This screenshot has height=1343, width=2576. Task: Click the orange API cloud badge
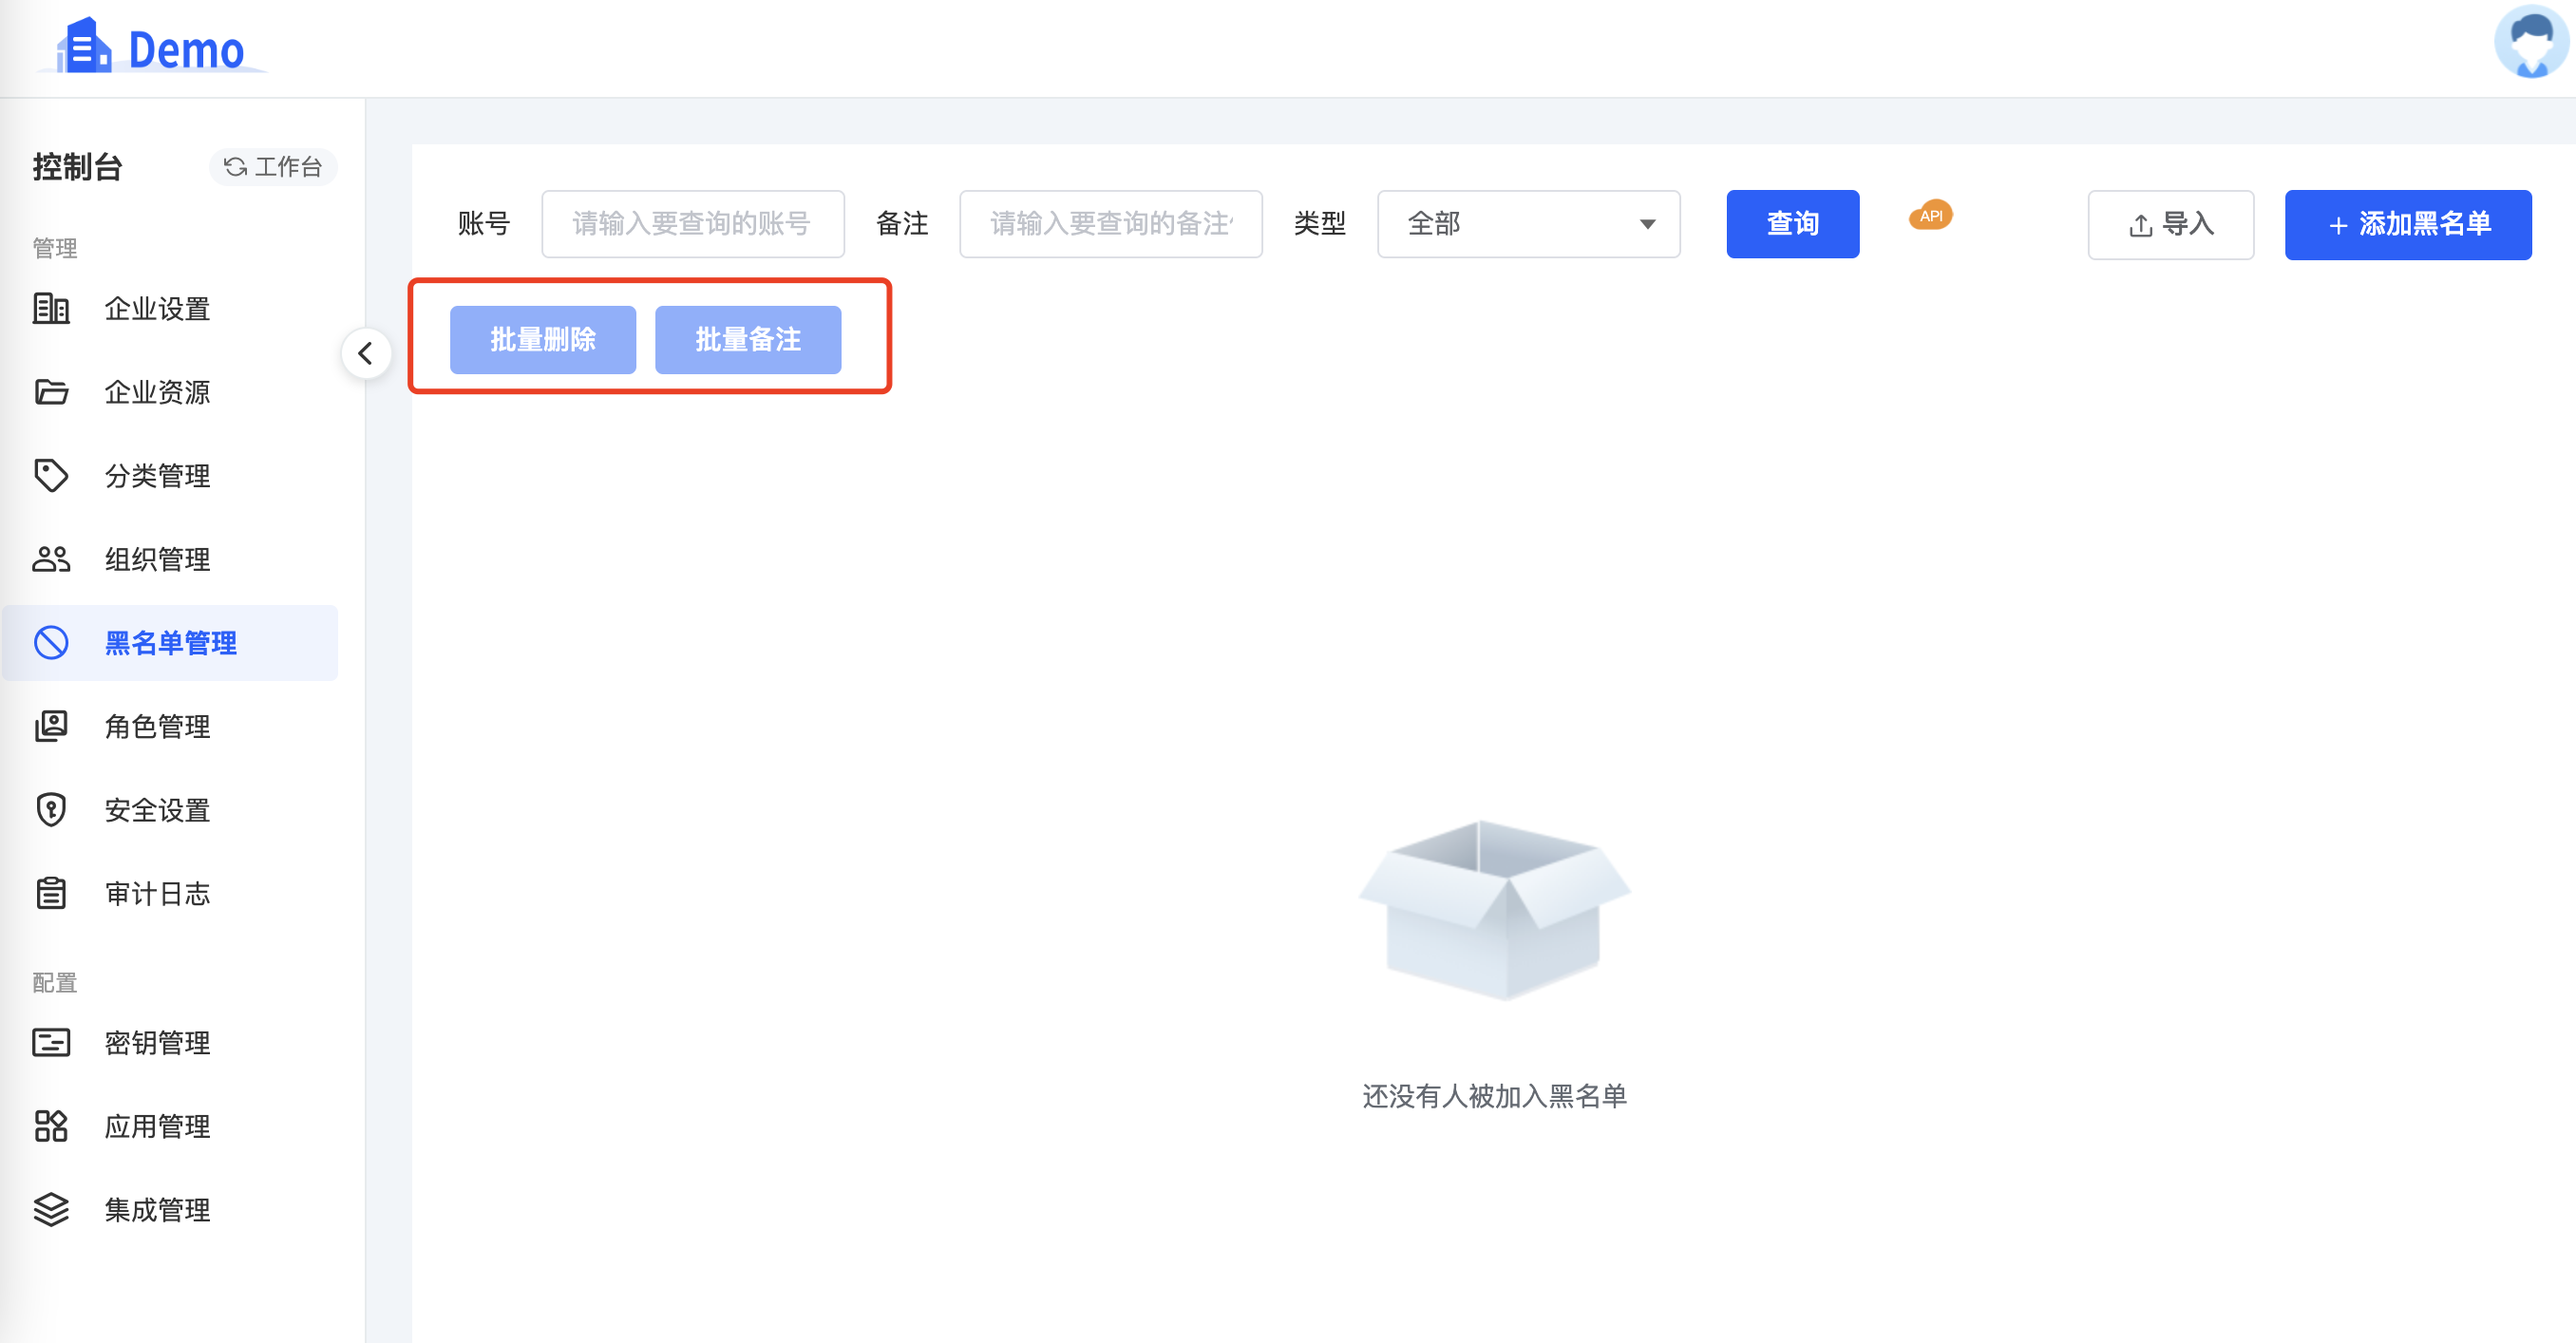(x=1930, y=215)
